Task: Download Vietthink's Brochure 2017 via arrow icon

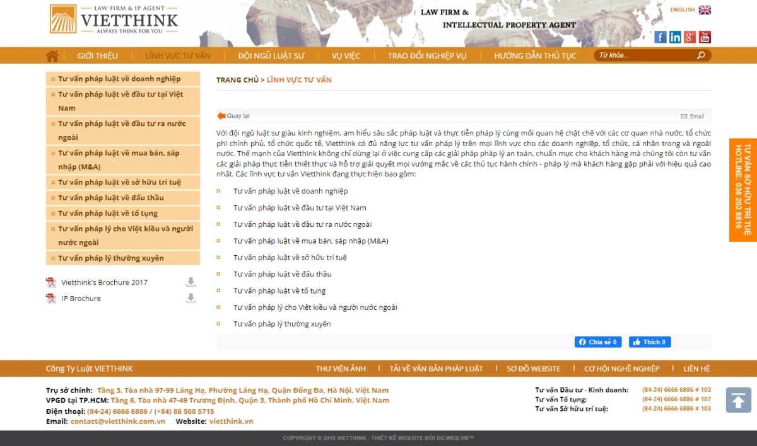Action: pyautogui.click(x=191, y=282)
